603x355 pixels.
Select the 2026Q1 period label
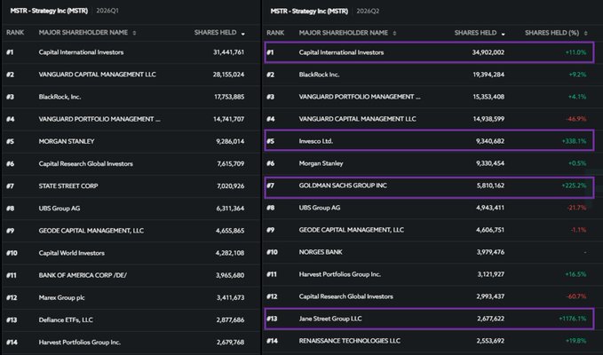[x=107, y=11]
